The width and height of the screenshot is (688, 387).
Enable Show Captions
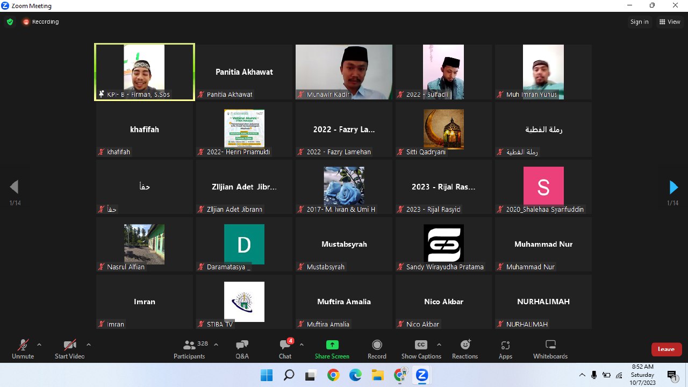pyautogui.click(x=421, y=348)
